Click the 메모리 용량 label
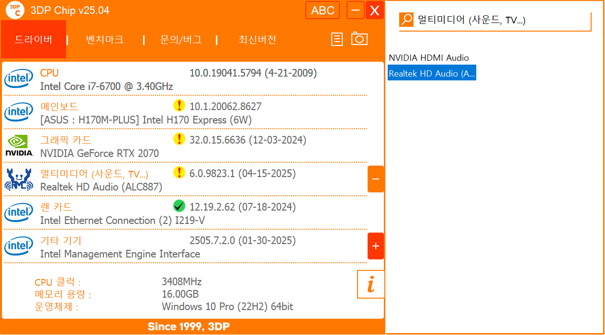Viewport: 605px width, 335px height. [x=63, y=294]
